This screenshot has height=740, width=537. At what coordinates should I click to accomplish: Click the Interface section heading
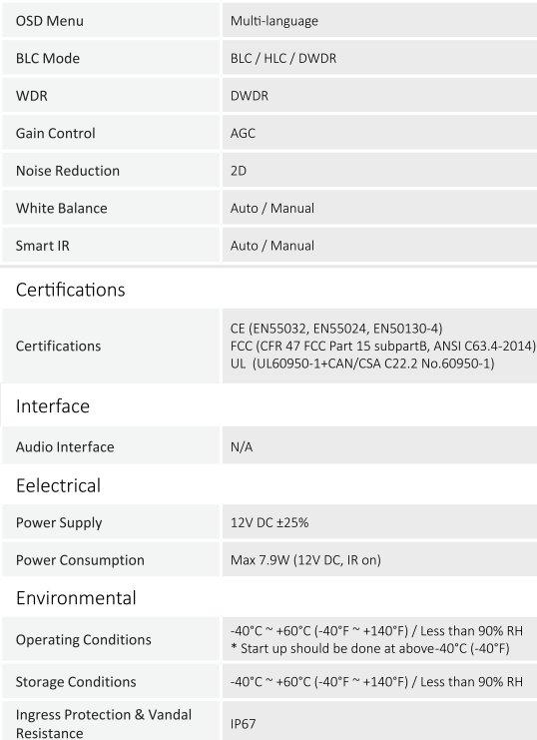(x=52, y=405)
